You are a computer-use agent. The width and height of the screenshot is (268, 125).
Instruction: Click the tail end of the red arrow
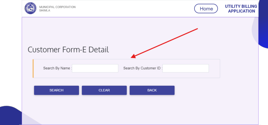click(197, 29)
